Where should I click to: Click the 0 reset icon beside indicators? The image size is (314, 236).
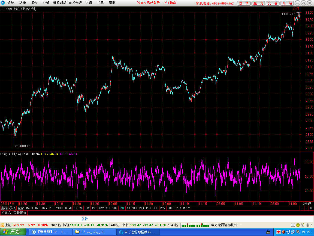[311, 208]
